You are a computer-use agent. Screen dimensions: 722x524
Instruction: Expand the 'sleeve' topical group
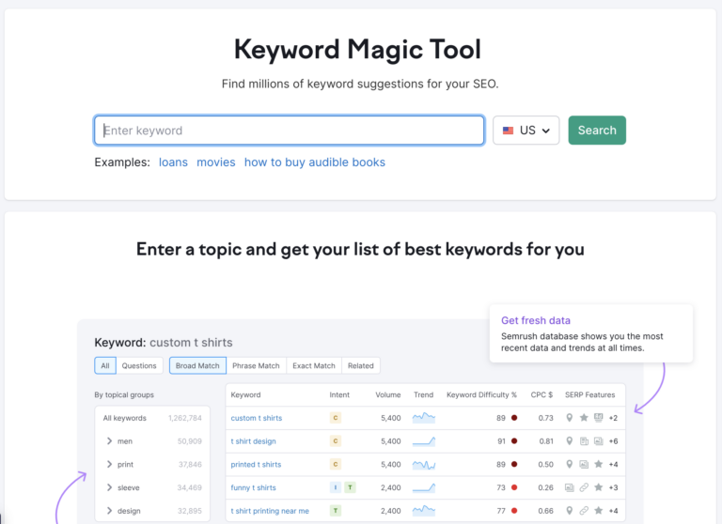109,487
